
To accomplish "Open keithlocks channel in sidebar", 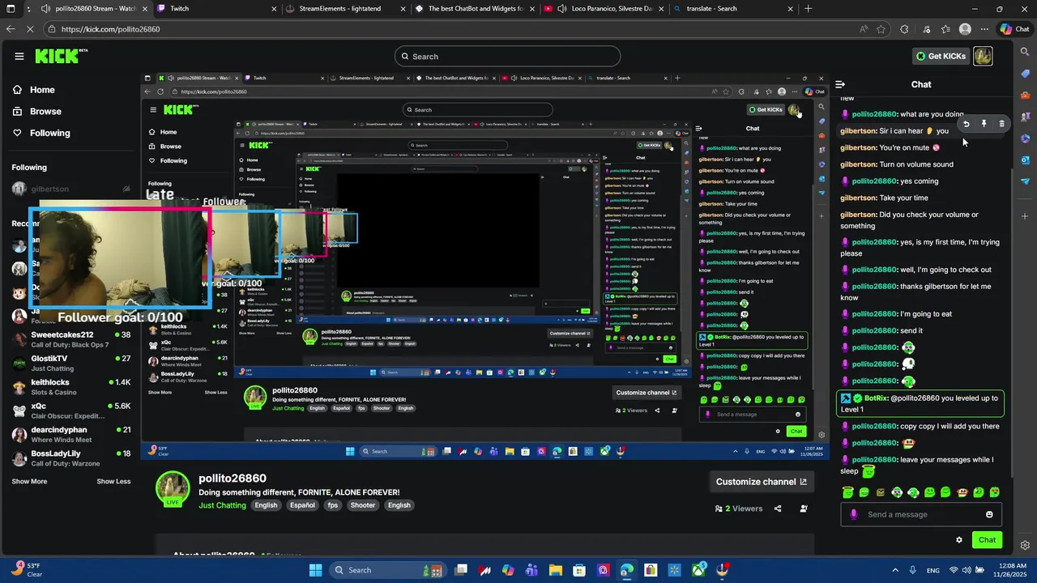I will pos(71,387).
